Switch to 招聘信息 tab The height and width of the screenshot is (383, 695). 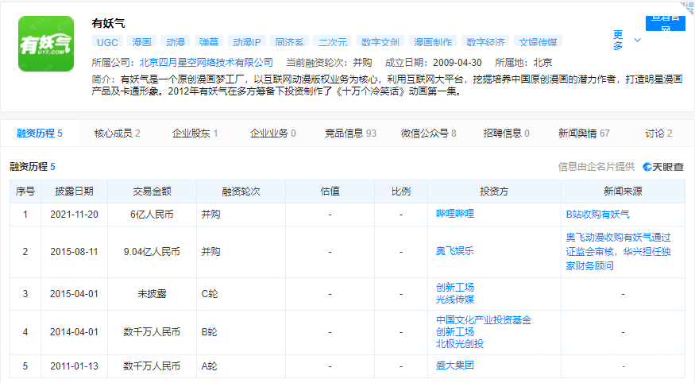click(506, 133)
